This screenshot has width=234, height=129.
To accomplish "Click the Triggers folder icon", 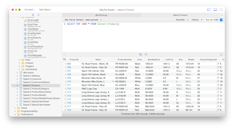I will (x=23, y=66).
